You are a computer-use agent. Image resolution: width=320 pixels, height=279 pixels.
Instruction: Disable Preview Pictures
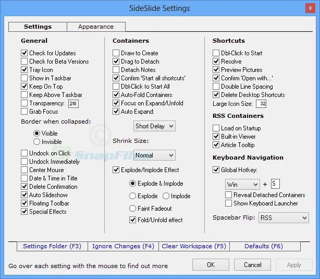pyautogui.click(x=216, y=70)
